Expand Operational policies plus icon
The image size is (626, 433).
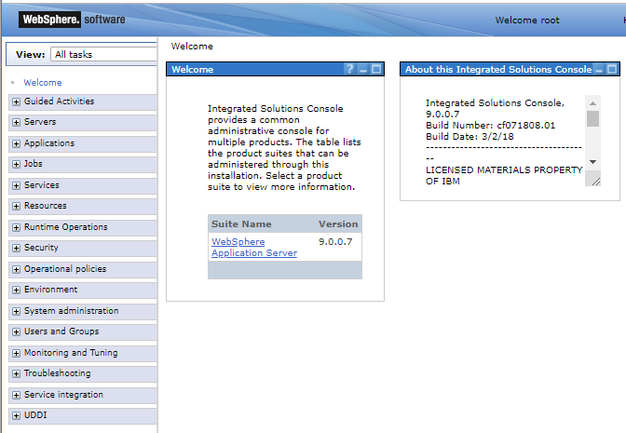point(16,269)
